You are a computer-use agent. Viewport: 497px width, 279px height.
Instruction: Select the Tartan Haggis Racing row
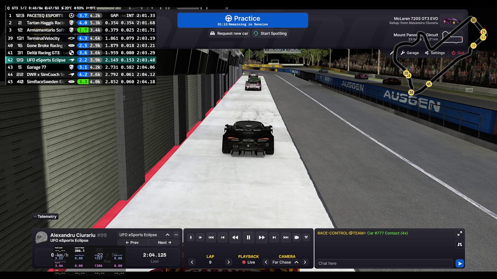tap(81, 23)
